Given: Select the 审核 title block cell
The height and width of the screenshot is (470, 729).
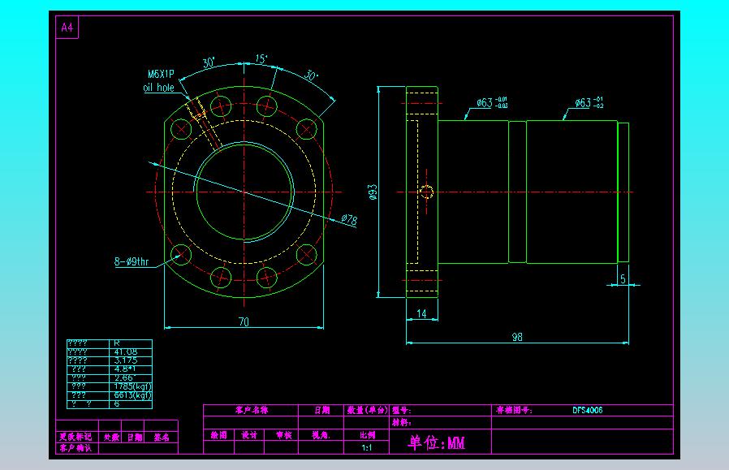Looking at the screenshot, I should (x=283, y=435).
